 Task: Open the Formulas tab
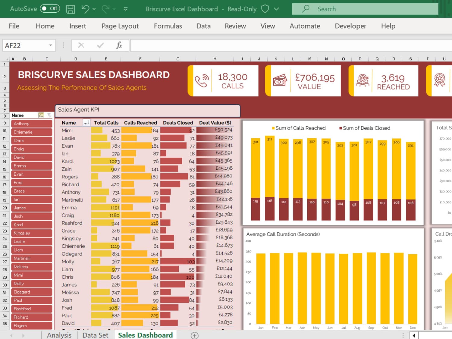coord(168,26)
